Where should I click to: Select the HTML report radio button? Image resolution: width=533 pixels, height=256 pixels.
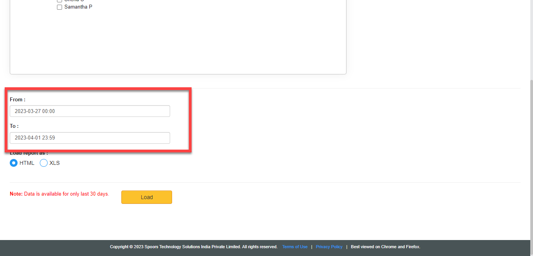14,163
